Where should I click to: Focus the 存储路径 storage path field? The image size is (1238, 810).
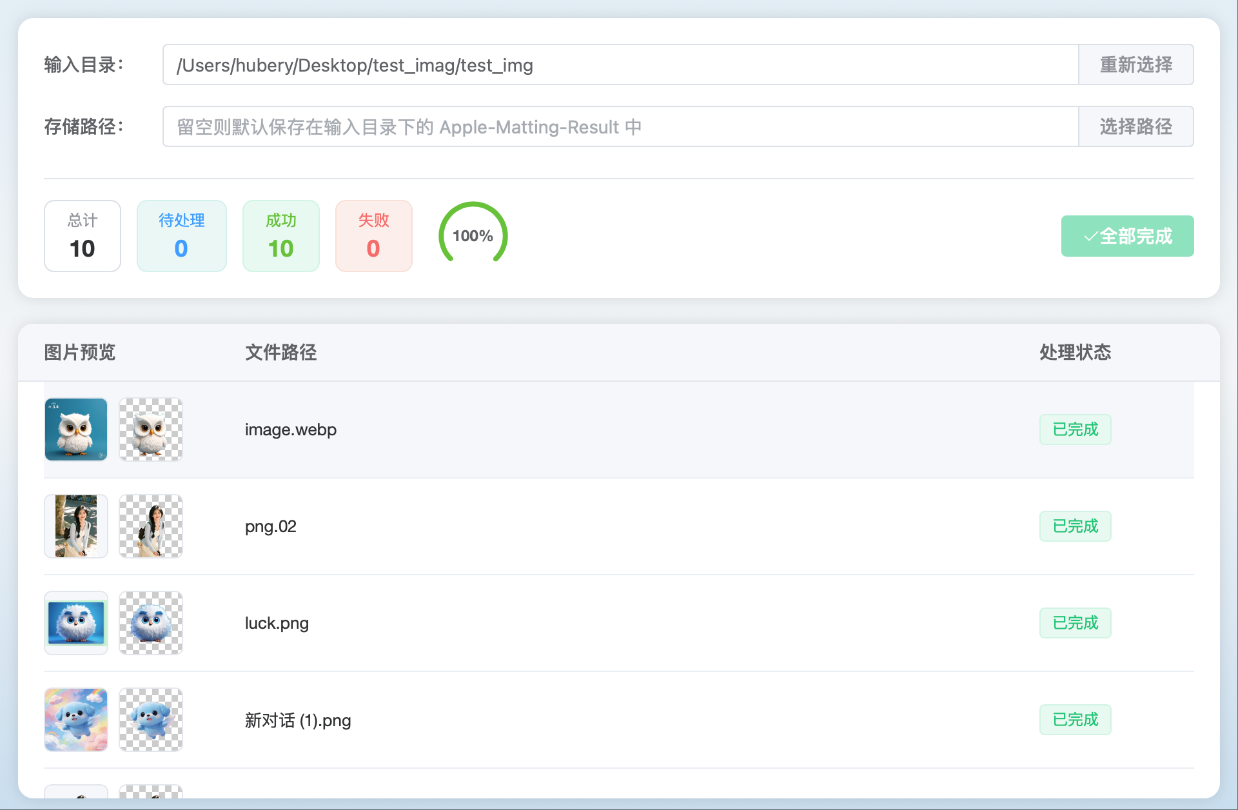tap(620, 126)
